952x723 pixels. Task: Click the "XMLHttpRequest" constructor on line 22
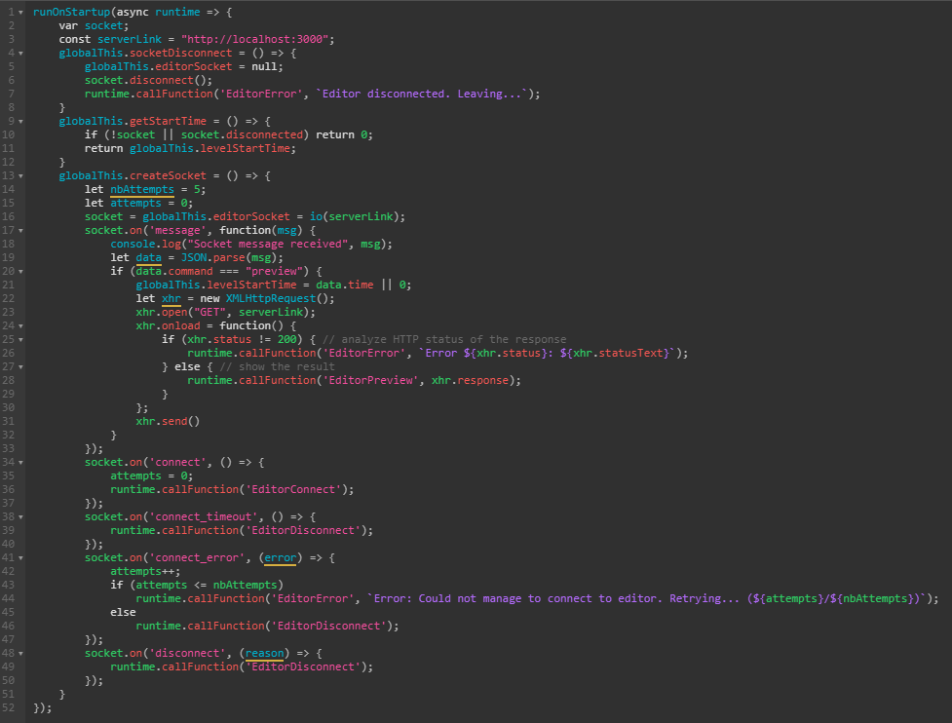pos(271,299)
